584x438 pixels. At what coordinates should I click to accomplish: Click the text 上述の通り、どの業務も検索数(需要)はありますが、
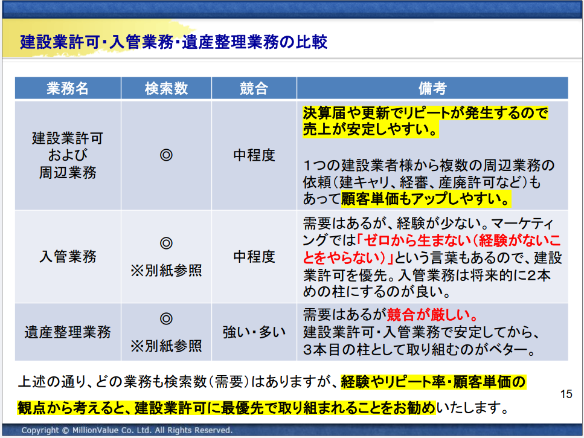coord(179,382)
